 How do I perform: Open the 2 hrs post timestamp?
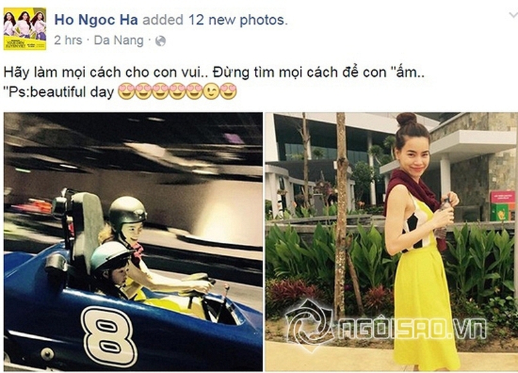click(x=68, y=40)
